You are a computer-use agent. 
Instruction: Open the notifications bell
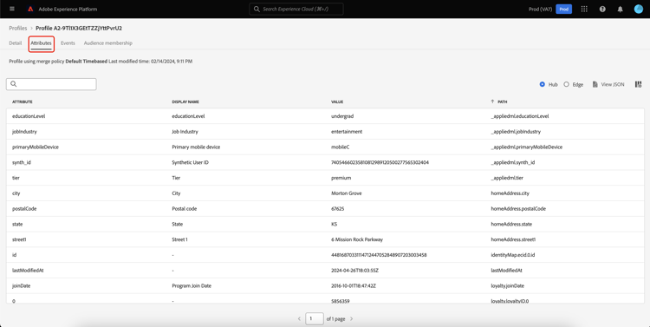(621, 9)
